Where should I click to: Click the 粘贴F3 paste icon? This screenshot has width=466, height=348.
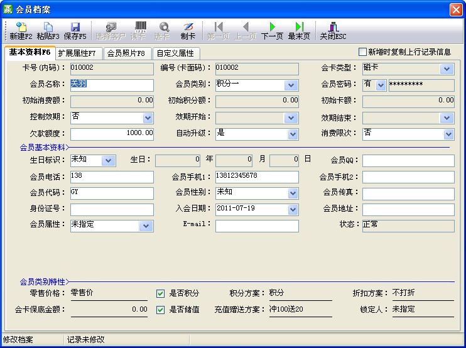click(x=48, y=27)
